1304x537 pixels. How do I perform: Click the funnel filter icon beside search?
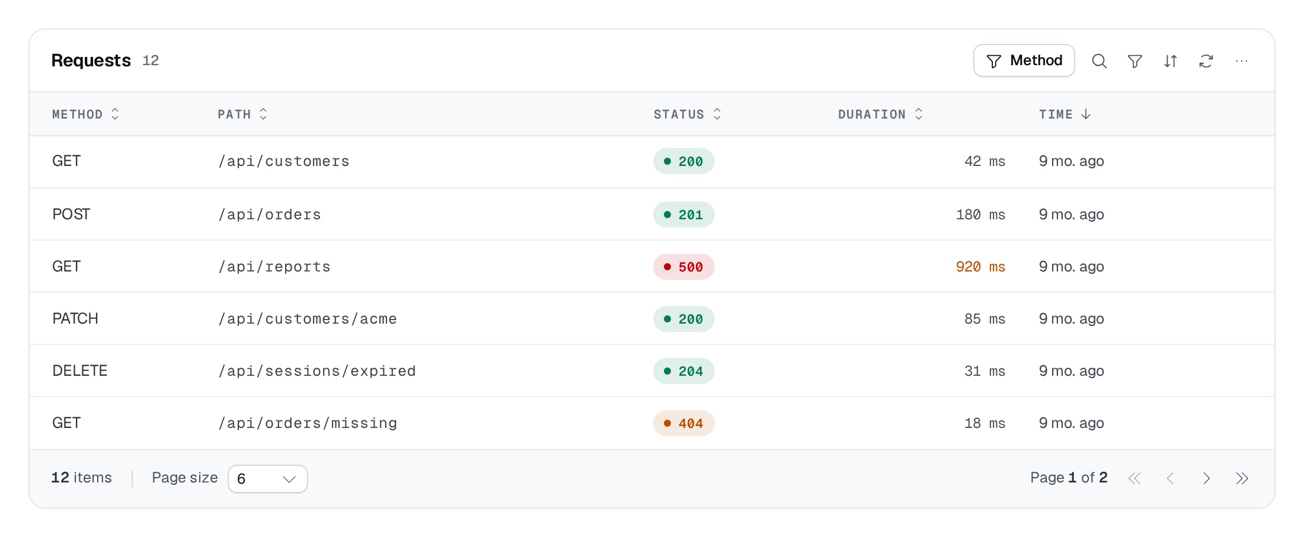(1134, 61)
